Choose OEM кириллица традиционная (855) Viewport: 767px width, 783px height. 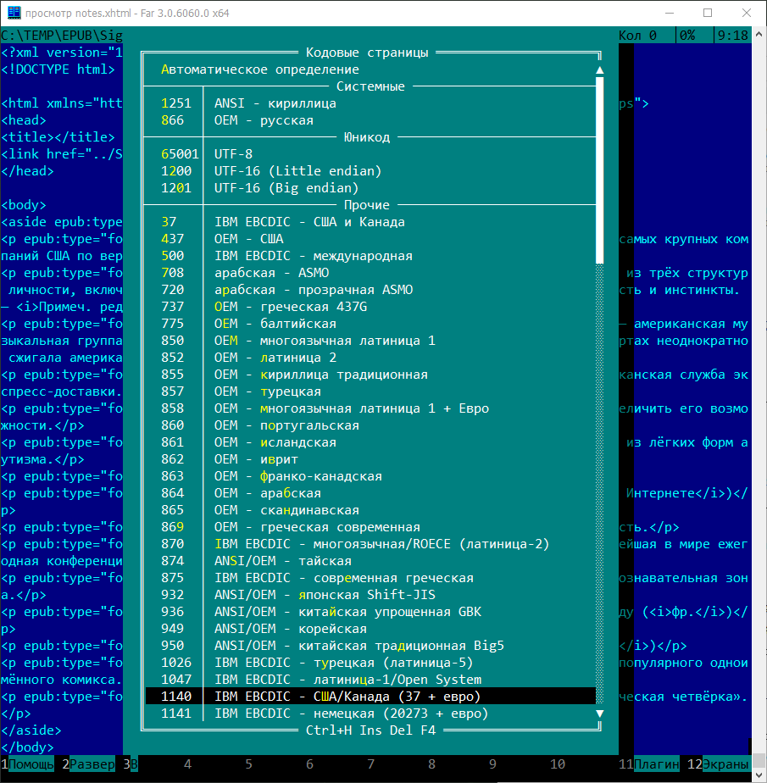pyautogui.click(x=370, y=375)
